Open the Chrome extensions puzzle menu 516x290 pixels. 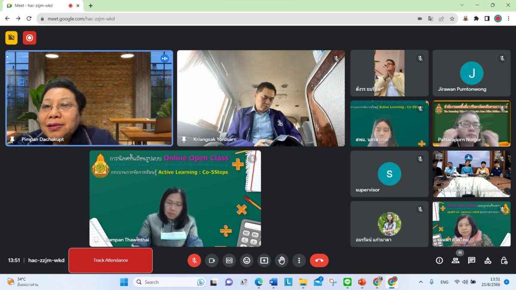tap(476, 18)
